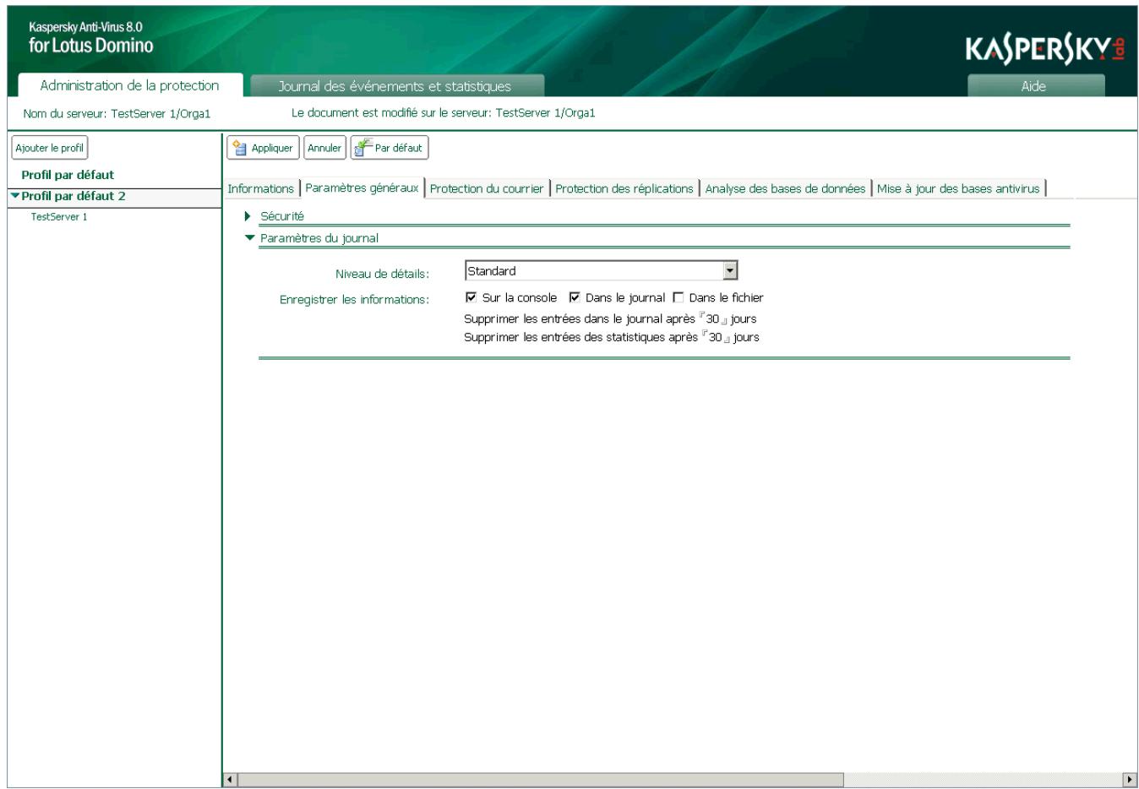This screenshot has width=1139, height=789.
Task: Click the Par défaut button
Action: 390,148
